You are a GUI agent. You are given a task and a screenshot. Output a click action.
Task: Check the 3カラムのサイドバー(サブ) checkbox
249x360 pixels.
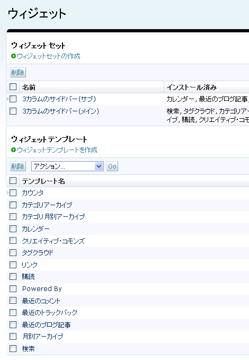pos(13,99)
